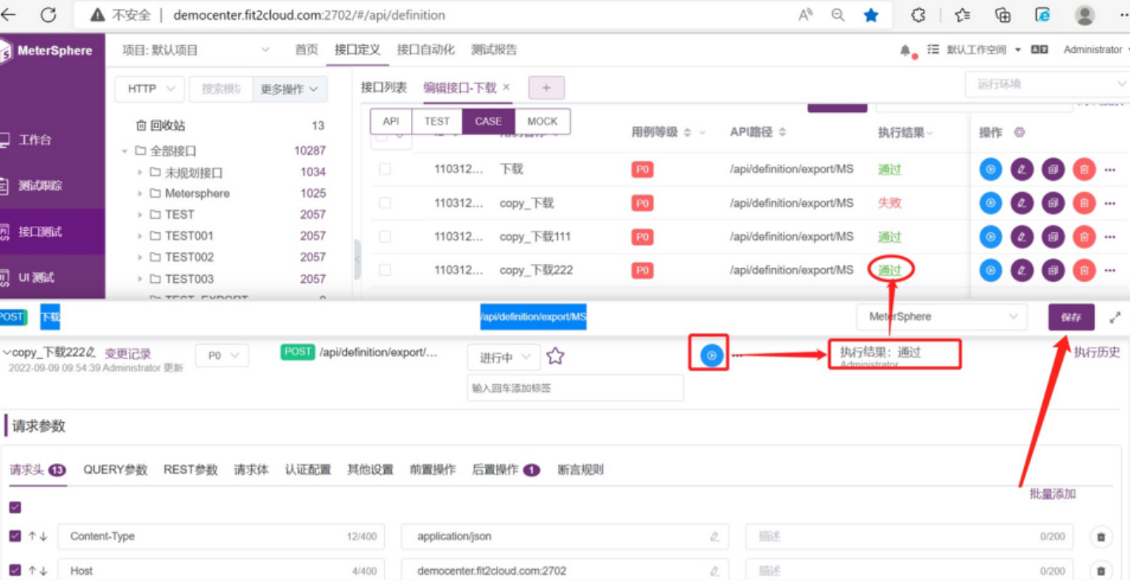
Task: Run the copy_下载 case with play icon
Action: (x=991, y=203)
